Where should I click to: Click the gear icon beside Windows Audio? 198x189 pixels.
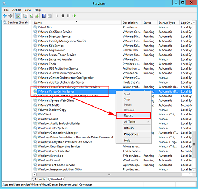tap(35, 119)
